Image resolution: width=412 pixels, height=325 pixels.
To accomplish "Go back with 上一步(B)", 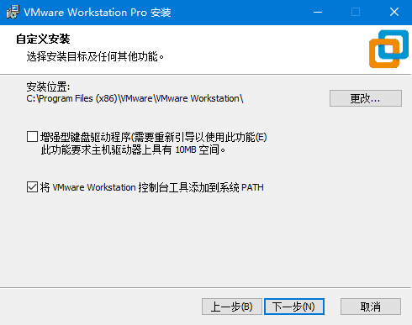I will [x=232, y=307].
